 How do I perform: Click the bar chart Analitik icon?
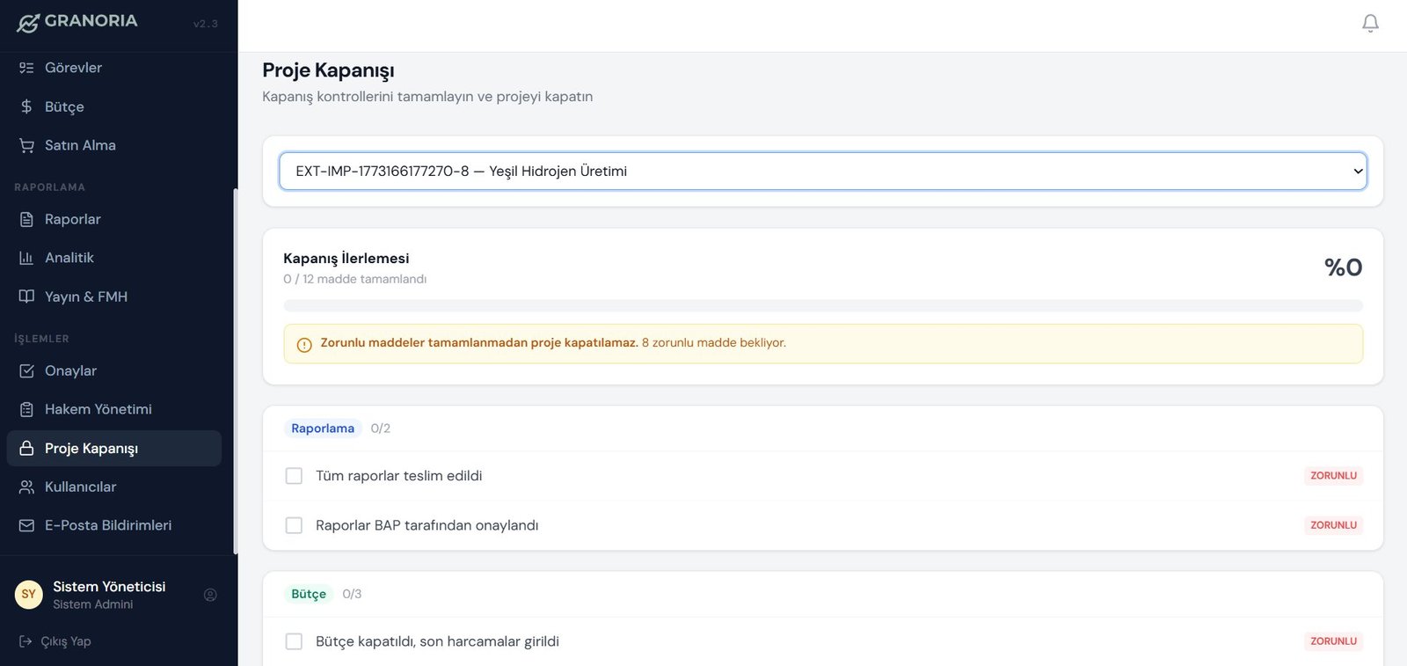(26, 258)
